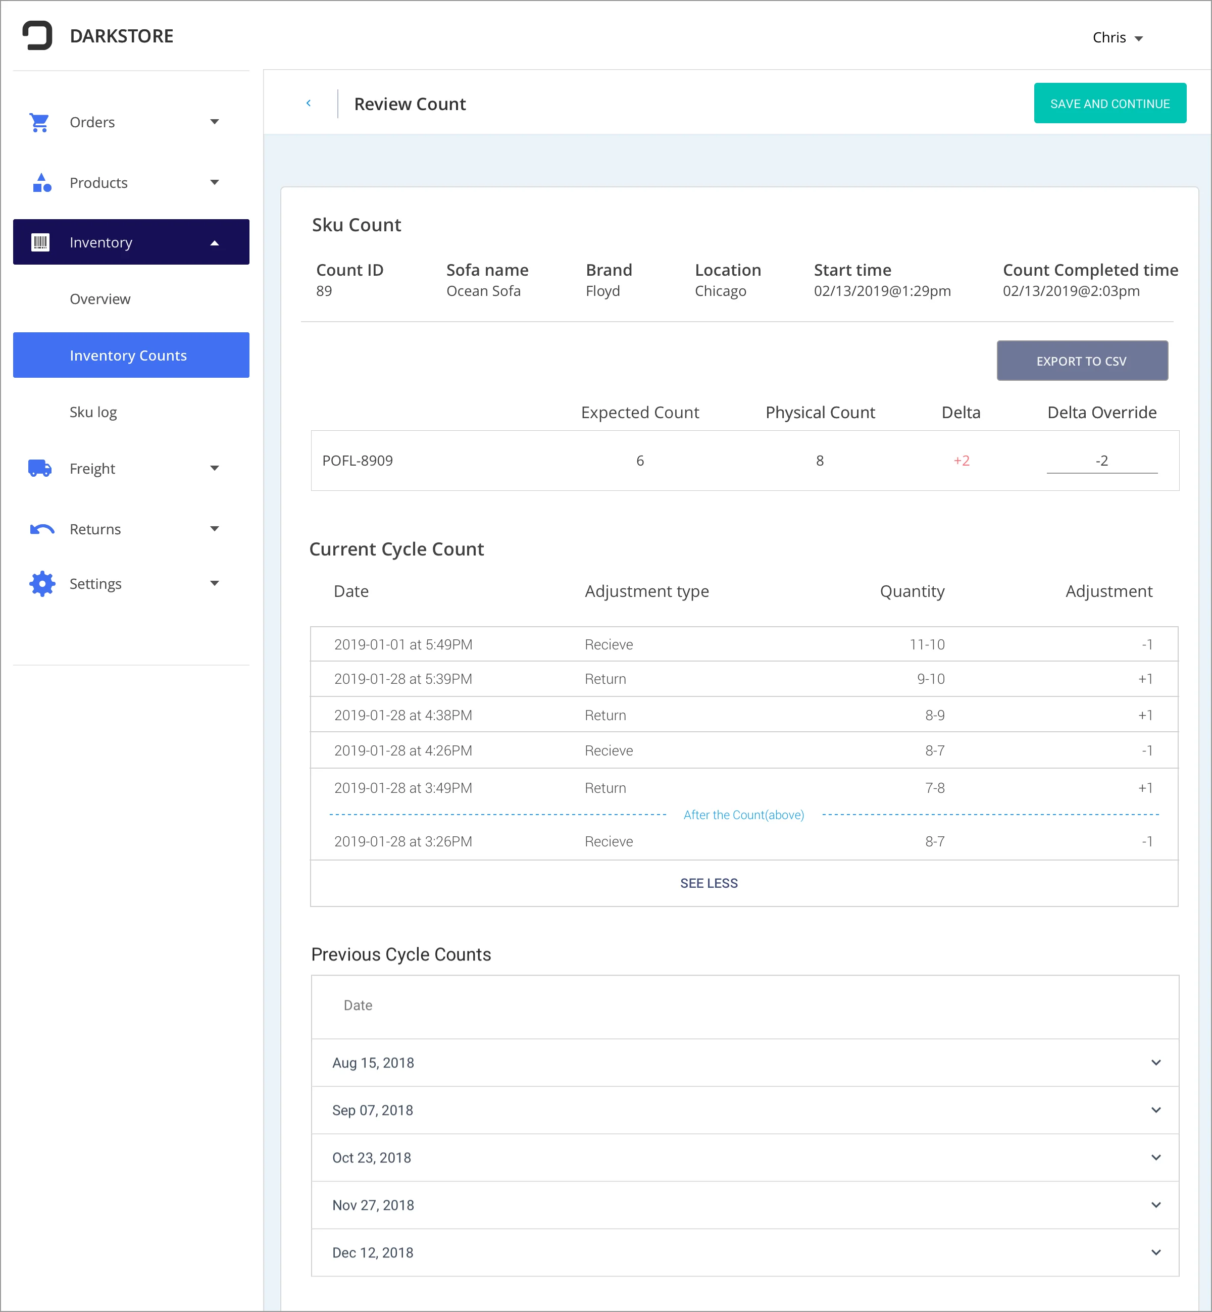Click the 11-10 quantity value
The height and width of the screenshot is (1312, 1212).
[927, 644]
